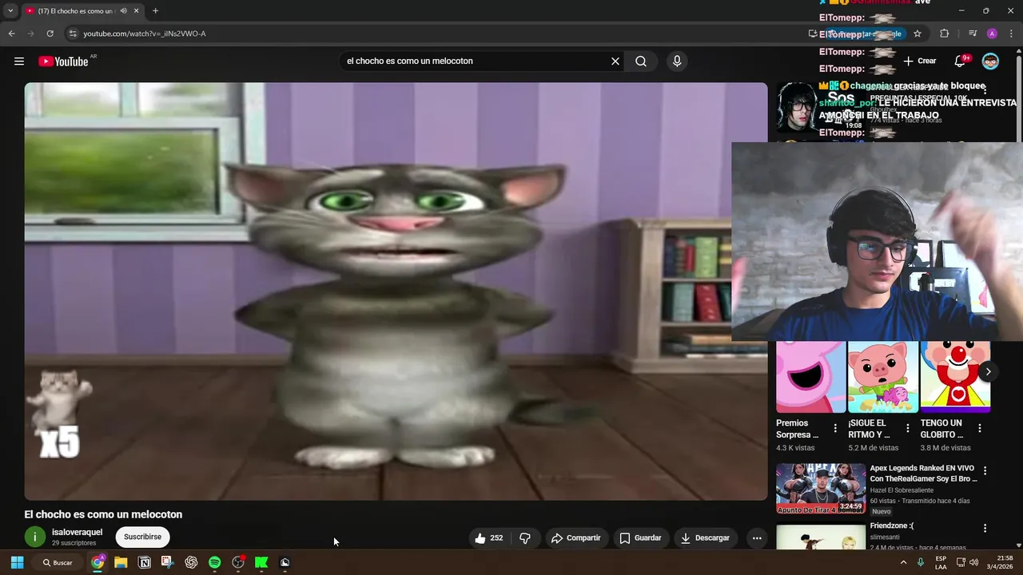Show next shorts with the arrow
Image resolution: width=1023 pixels, height=575 pixels.
click(988, 371)
